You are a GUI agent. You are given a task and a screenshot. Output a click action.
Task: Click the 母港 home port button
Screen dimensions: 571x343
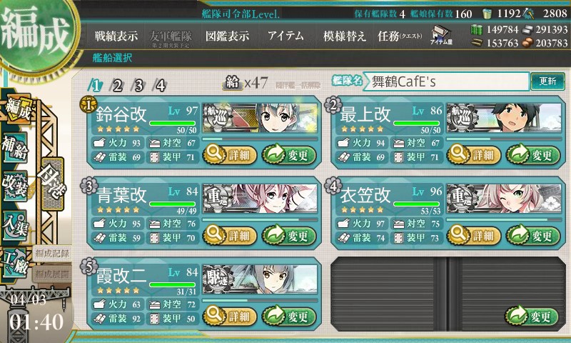click(x=53, y=184)
